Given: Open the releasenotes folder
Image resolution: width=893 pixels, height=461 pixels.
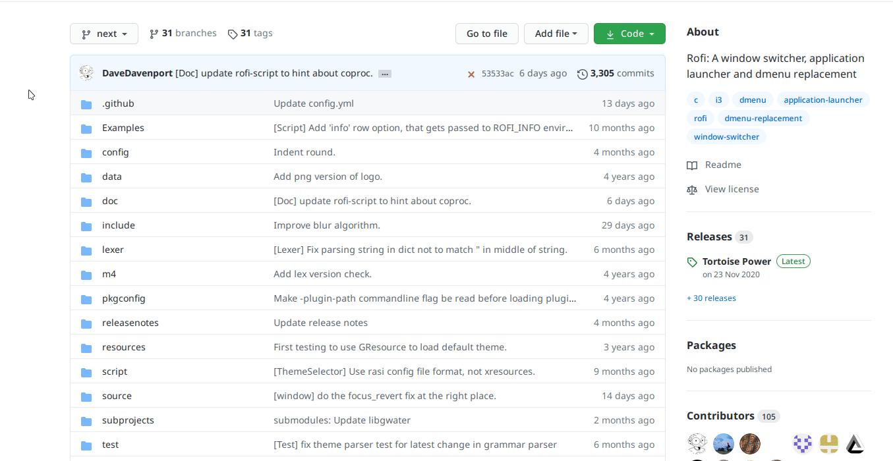Looking at the screenshot, I should coord(130,323).
